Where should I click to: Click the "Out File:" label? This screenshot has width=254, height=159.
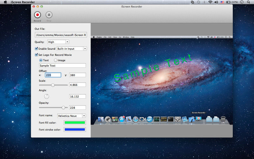coord(40,29)
